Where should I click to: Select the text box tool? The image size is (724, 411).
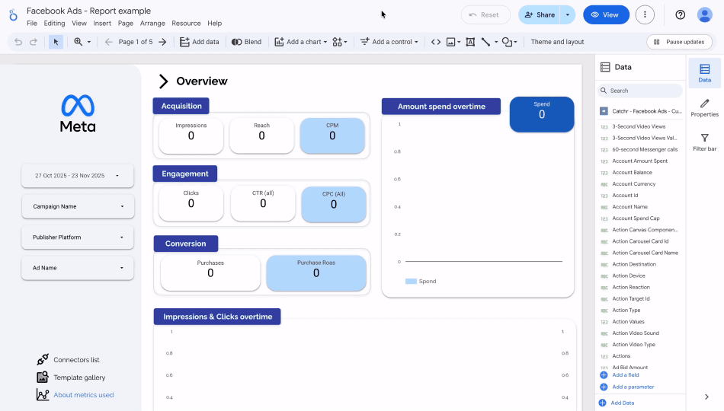pyautogui.click(x=470, y=42)
